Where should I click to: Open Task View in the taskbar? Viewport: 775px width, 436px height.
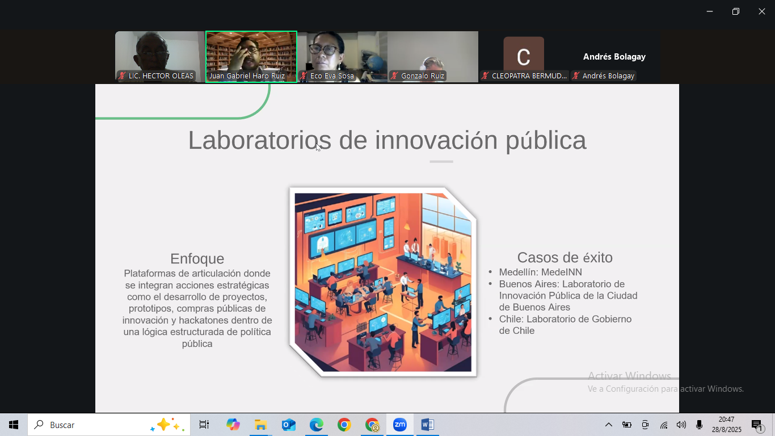(x=204, y=425)
